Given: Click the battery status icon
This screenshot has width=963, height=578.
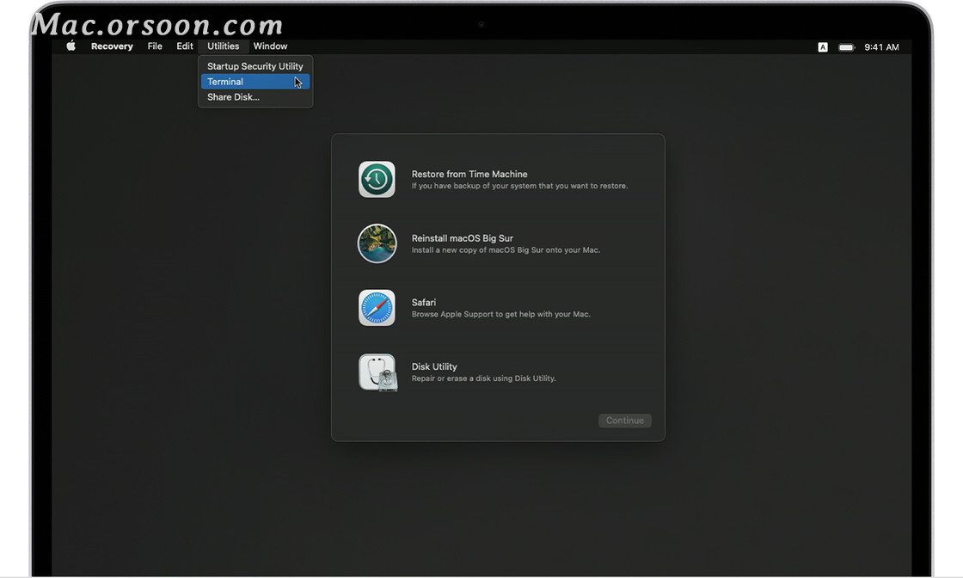Looking at the screenshot, I should pyautogui.click(x=846, y=47).
